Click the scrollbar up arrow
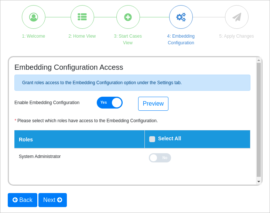The image size is (270, 213). point(259,60)
